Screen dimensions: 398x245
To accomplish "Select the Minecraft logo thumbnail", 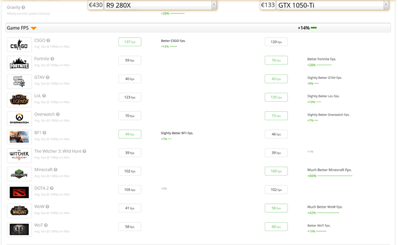I will (19, 174).
